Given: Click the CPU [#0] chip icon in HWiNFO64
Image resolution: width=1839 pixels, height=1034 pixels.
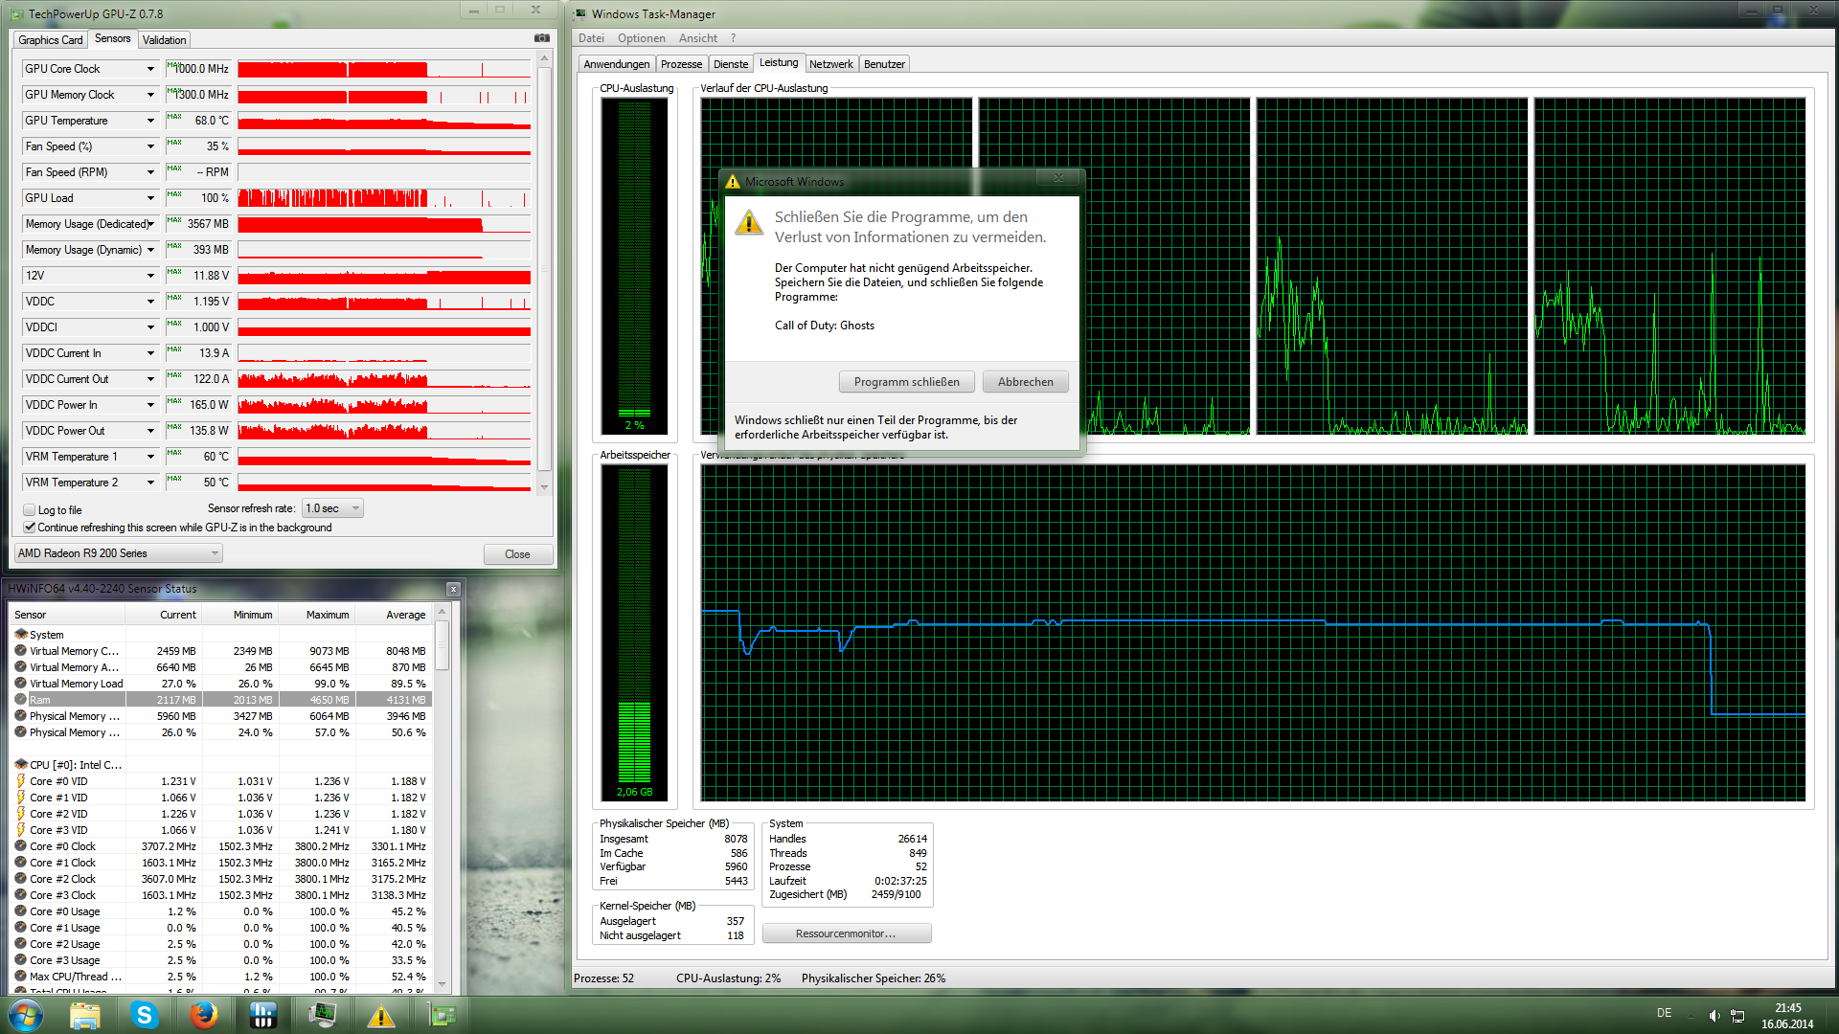Looking at the screenshot, I should click(21, 764).
